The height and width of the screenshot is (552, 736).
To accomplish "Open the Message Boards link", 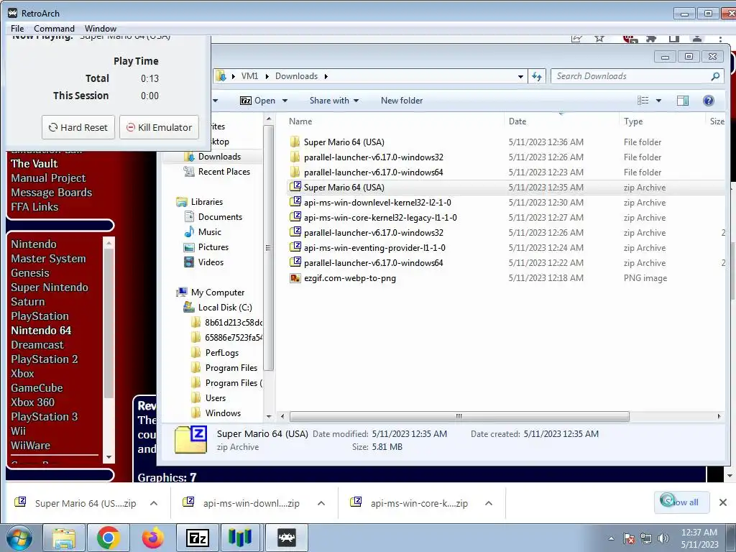I will pos(52,193).
